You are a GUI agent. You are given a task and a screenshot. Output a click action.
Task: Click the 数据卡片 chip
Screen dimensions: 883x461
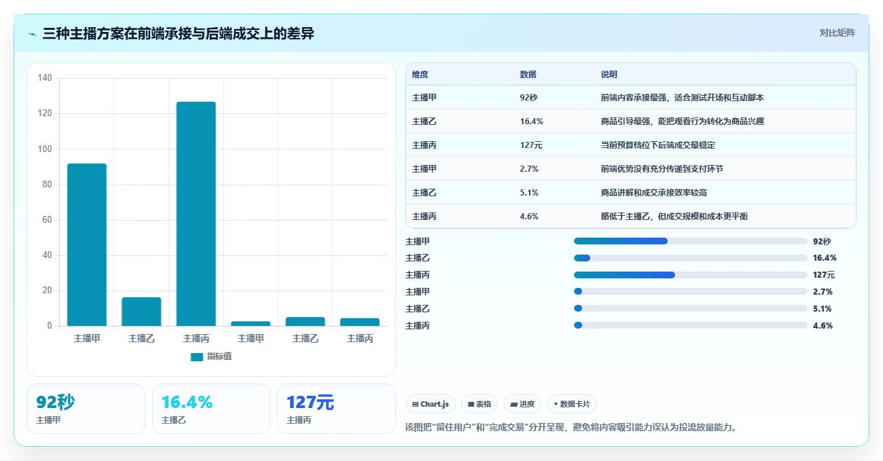coord(572,404)
